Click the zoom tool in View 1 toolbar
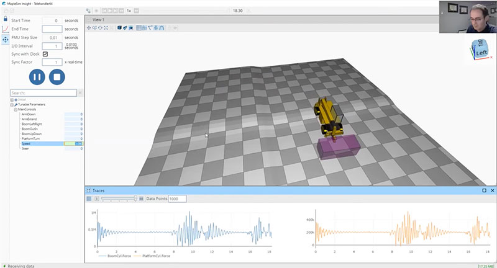Screen dimensions: 497x268 tap(94, 28)
